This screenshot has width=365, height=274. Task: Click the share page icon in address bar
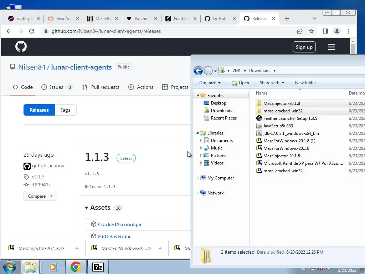tap(299, 31)
